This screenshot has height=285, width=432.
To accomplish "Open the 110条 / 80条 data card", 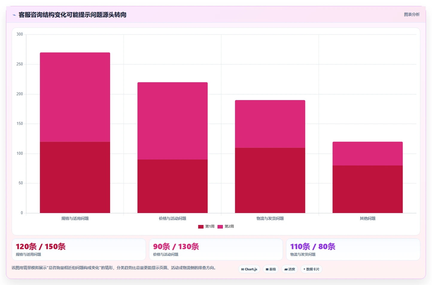I will pos(353,249).
